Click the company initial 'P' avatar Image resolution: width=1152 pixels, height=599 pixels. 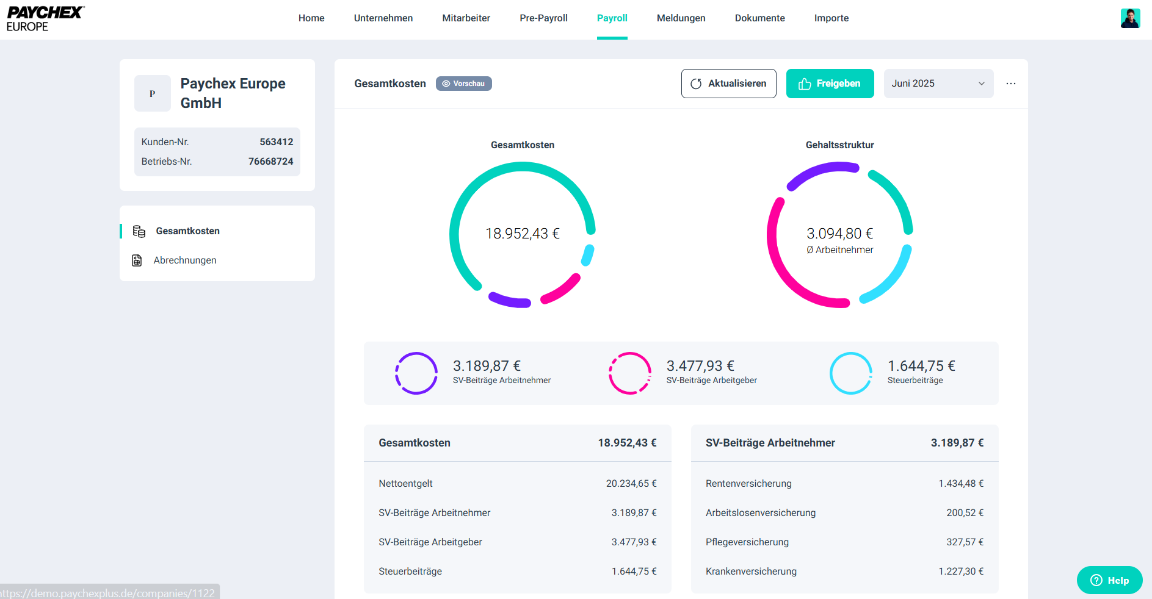coord(153,93)
